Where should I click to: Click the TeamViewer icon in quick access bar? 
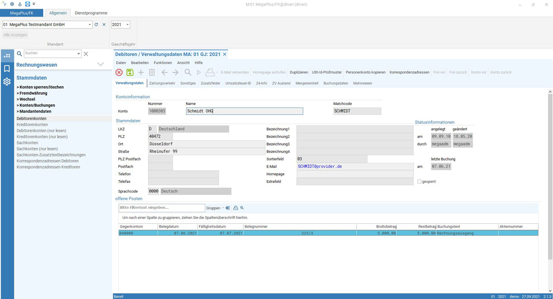27,4
